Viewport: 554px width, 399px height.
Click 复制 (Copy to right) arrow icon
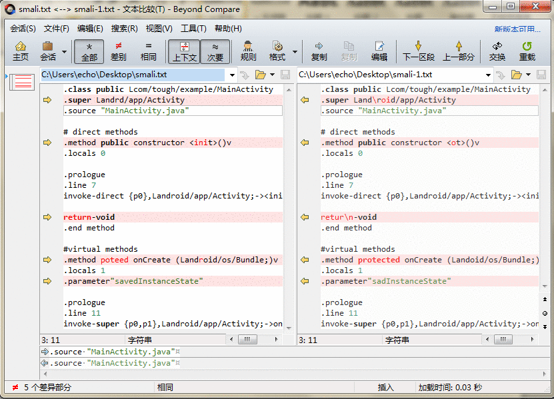pyautogui.click(x=319, y=51)
